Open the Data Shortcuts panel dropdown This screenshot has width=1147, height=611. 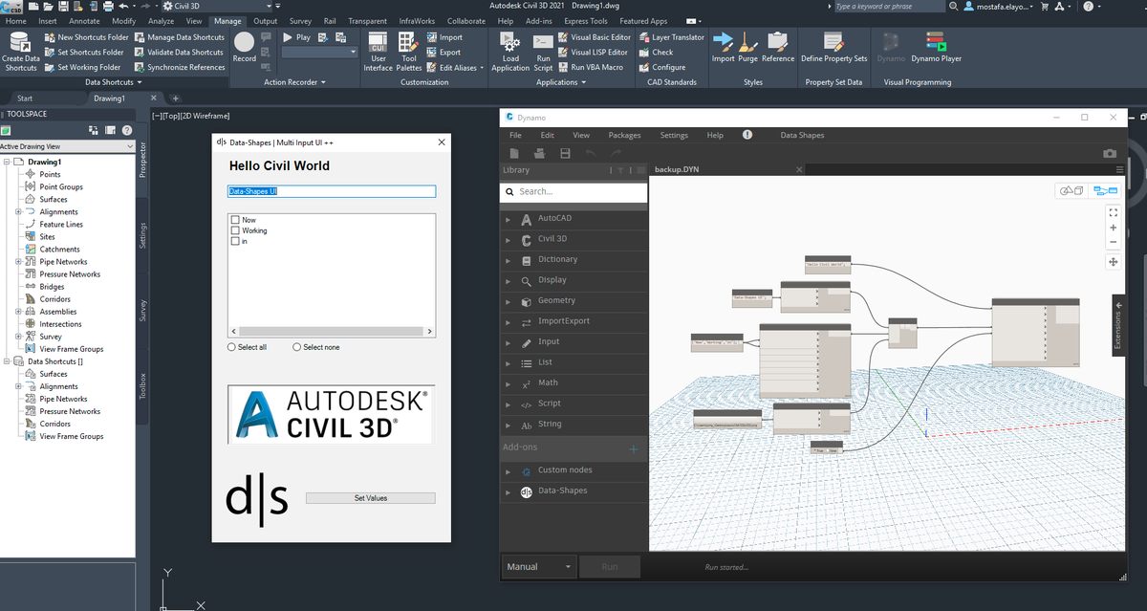(113, 82)
